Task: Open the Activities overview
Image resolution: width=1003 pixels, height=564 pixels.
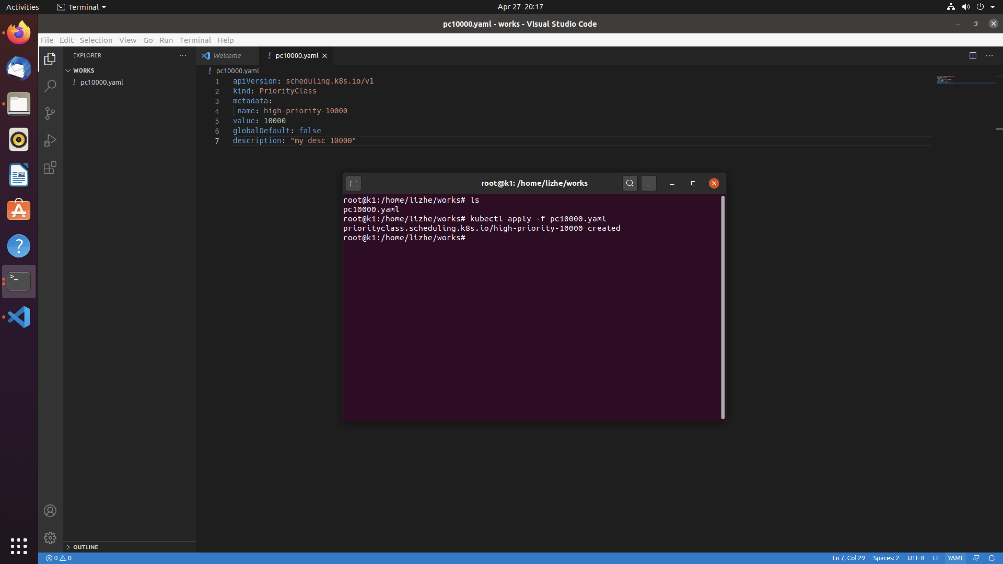Action: [22, 7]
